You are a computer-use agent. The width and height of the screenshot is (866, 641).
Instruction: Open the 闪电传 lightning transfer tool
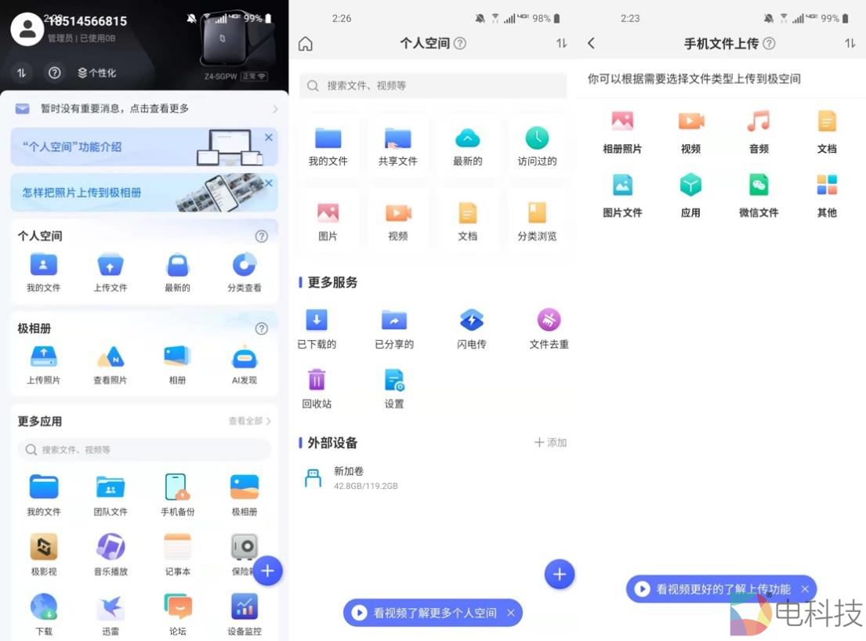[x=471, y=321]
